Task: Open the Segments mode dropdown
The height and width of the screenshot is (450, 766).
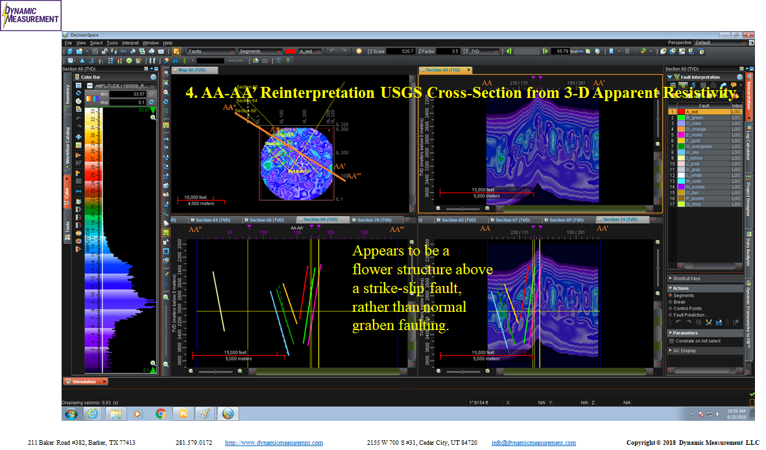Action: point(260,51)
